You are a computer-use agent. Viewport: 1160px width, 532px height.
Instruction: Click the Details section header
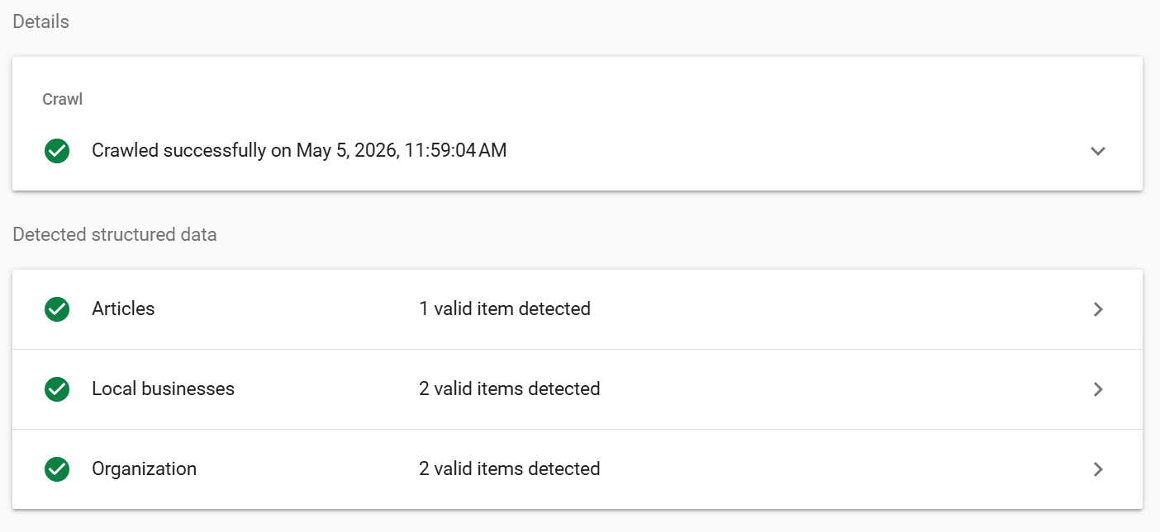click(40, 22)
